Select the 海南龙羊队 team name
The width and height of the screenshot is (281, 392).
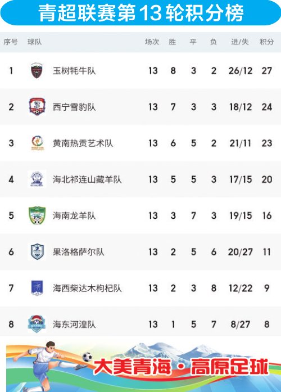tap(74, 216)
